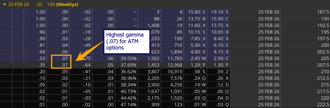Click the 2.45 bid price
Image resolution: width=330 pixels, height=108 pixels.
click(195, 58)
